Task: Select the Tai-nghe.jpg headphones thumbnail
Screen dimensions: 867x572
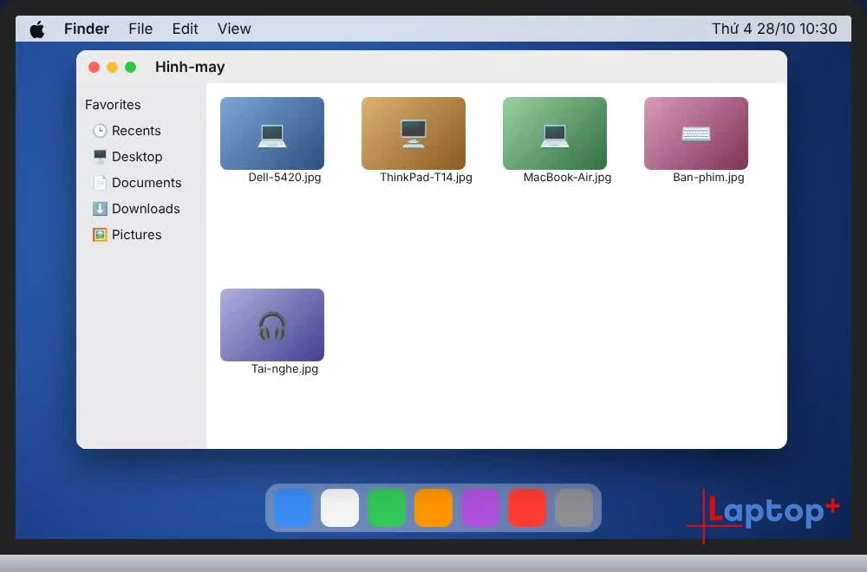Action: pyautogui.click(x=272, y=325)
